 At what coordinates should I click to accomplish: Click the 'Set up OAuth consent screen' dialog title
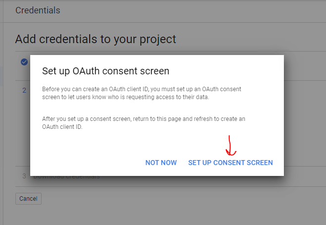point(106,71)
